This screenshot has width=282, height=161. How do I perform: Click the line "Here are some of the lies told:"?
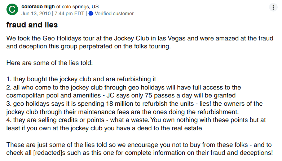[49, 63]
